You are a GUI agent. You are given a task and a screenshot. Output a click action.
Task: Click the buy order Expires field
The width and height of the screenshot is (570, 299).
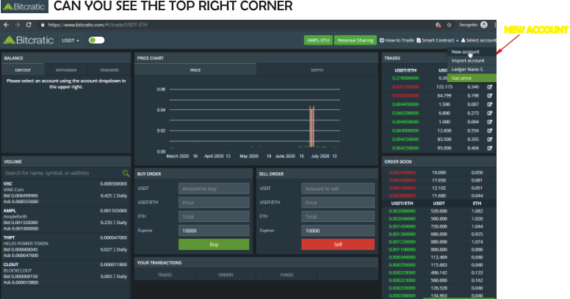click(214, 230)
